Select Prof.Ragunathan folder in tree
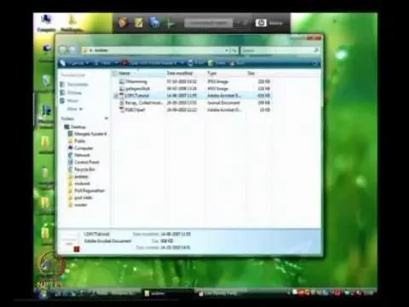 (87, 190)
